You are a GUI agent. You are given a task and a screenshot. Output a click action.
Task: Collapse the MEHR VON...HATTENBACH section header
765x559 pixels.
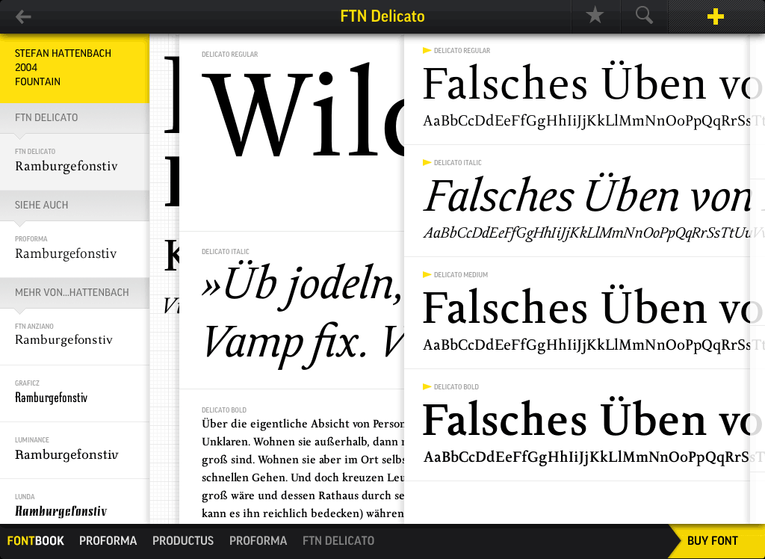coord(75,292)
